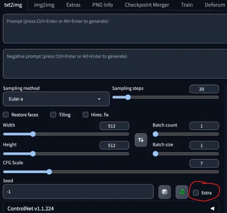The height and width of the screenshot is (213, 227).
Task: Enable the Hires. fix checkbox
Action: [x=86, y=115]
